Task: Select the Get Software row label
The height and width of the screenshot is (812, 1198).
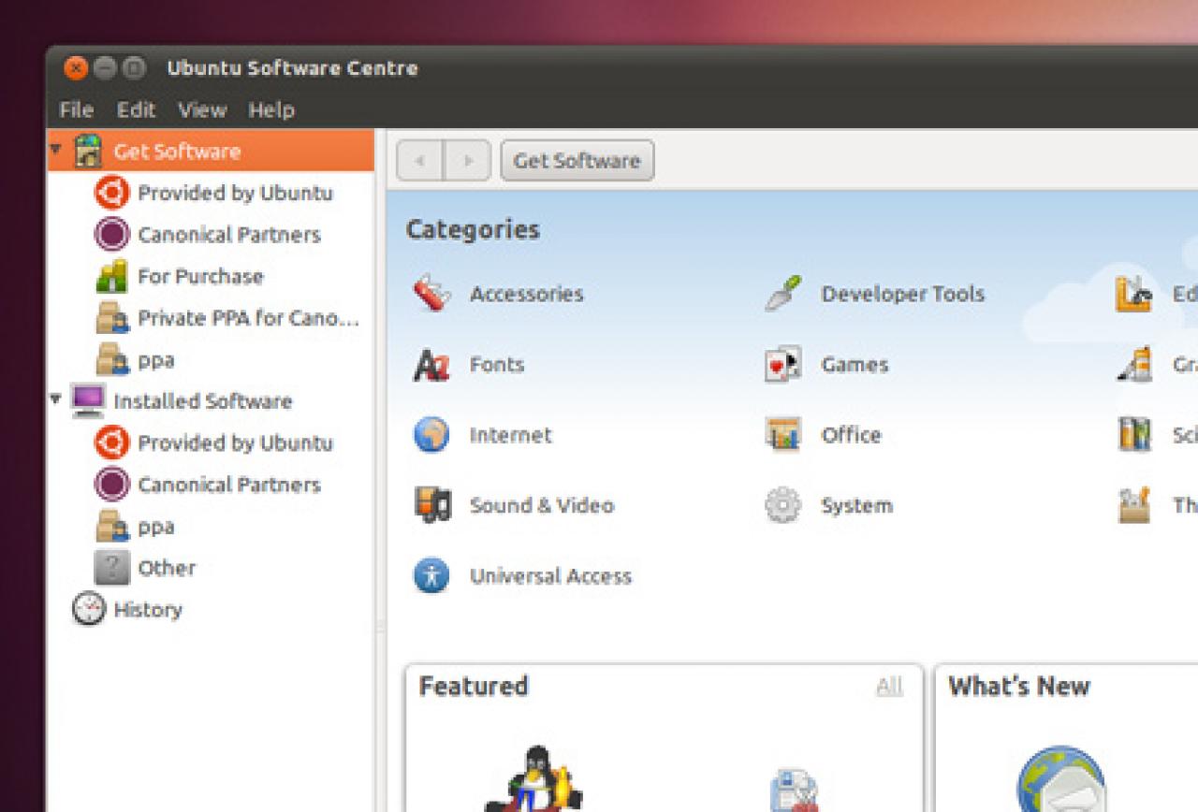Action: (177, 152)
